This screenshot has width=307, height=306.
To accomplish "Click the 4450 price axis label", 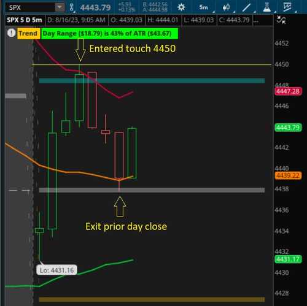I will pos(282,64).
